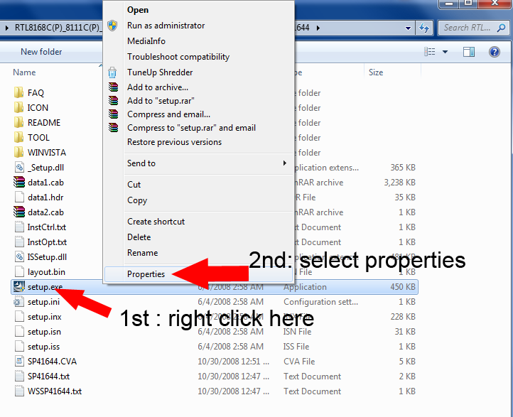Click the ICON folder icon

pos(19,107)
